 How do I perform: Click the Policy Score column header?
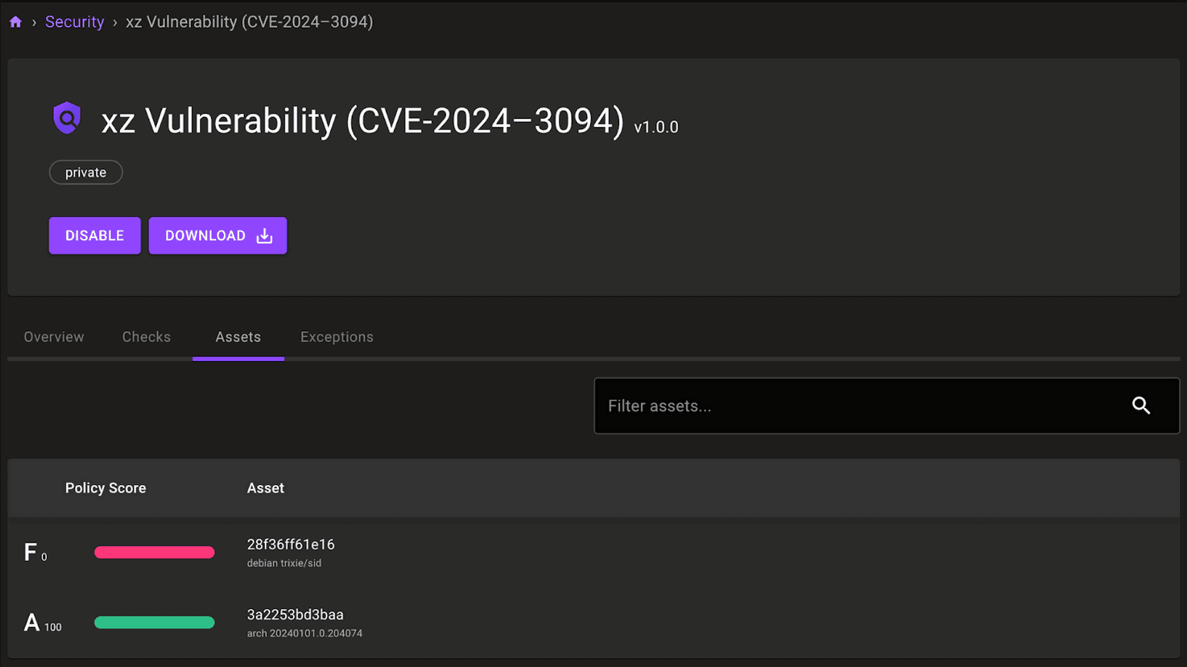pyautogui.click(x=105, y=487)
